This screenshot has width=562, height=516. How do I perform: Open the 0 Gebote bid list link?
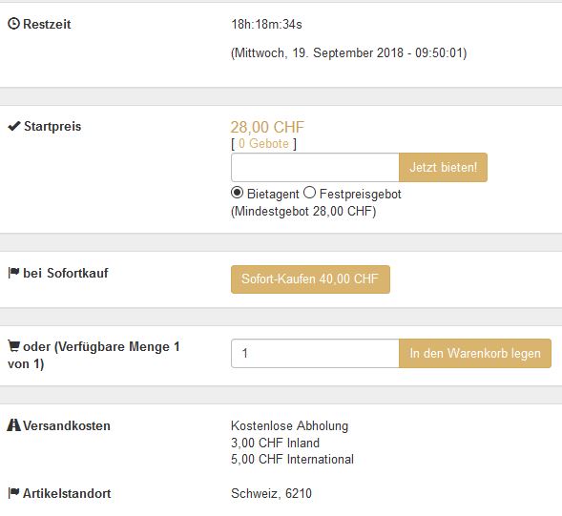(263, 144)
